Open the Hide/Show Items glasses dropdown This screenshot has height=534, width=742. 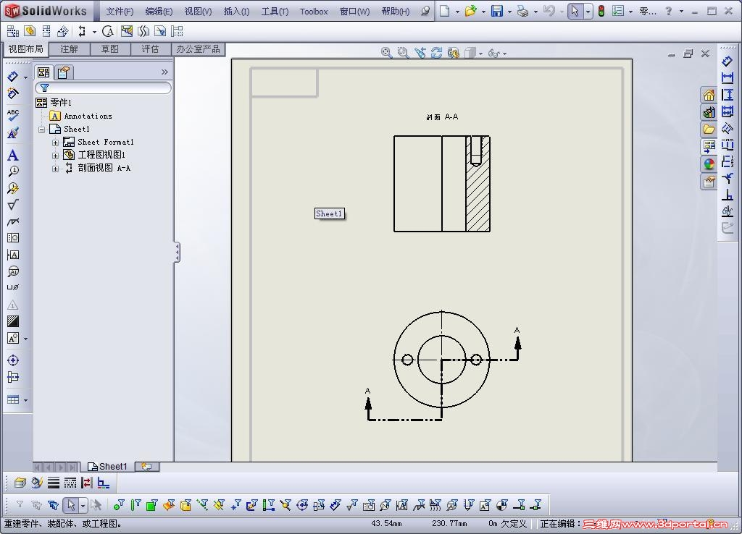point(505,54)
